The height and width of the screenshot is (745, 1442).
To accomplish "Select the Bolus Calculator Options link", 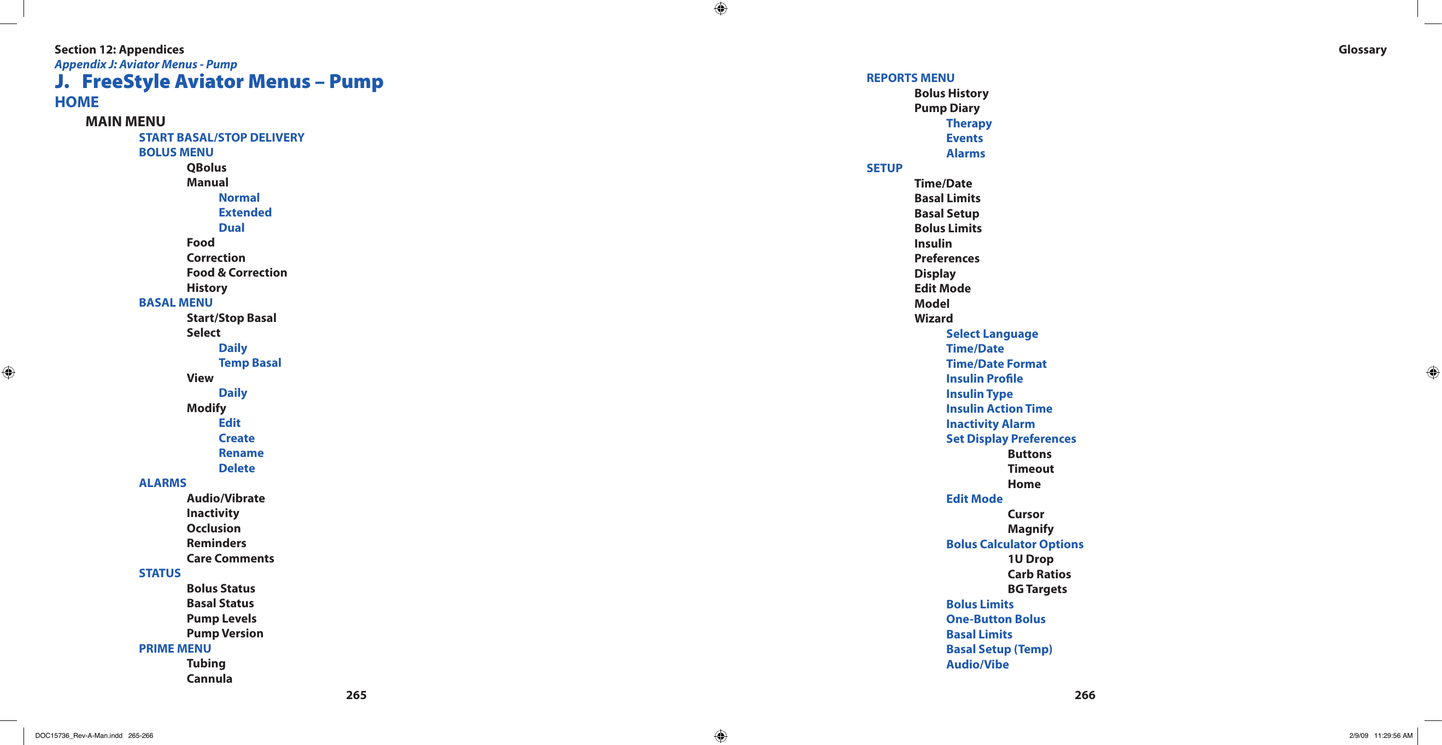I will pyautogui.click(x=1010, y=543).
